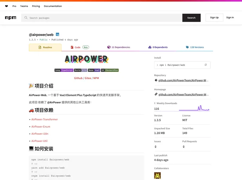Screen dimensions: 242x180
Task: Open the collaborator avatar
Action: [x=158, y=175]
